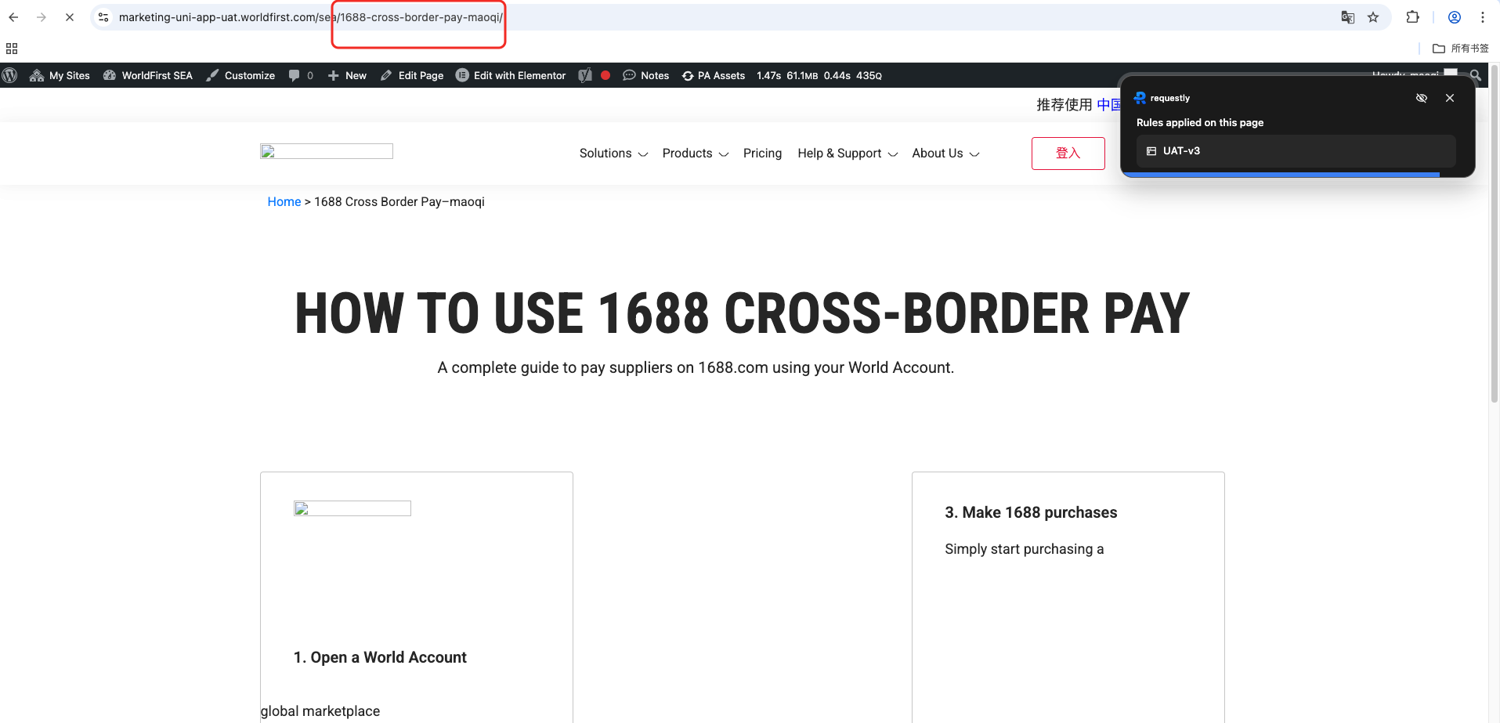The image size is (1500, 723).
Task: Click the red 登入 login button
Action: tap(1068, 154)
